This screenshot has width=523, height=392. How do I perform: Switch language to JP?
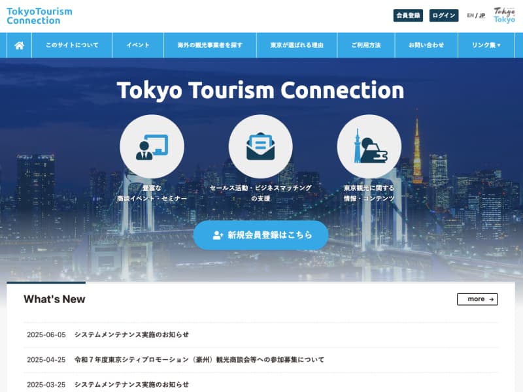pos(482,15)
